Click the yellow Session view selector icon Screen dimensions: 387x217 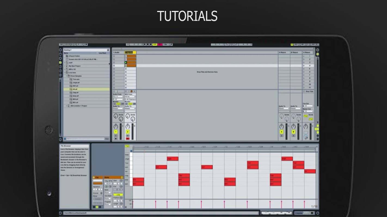pos(317,54)
